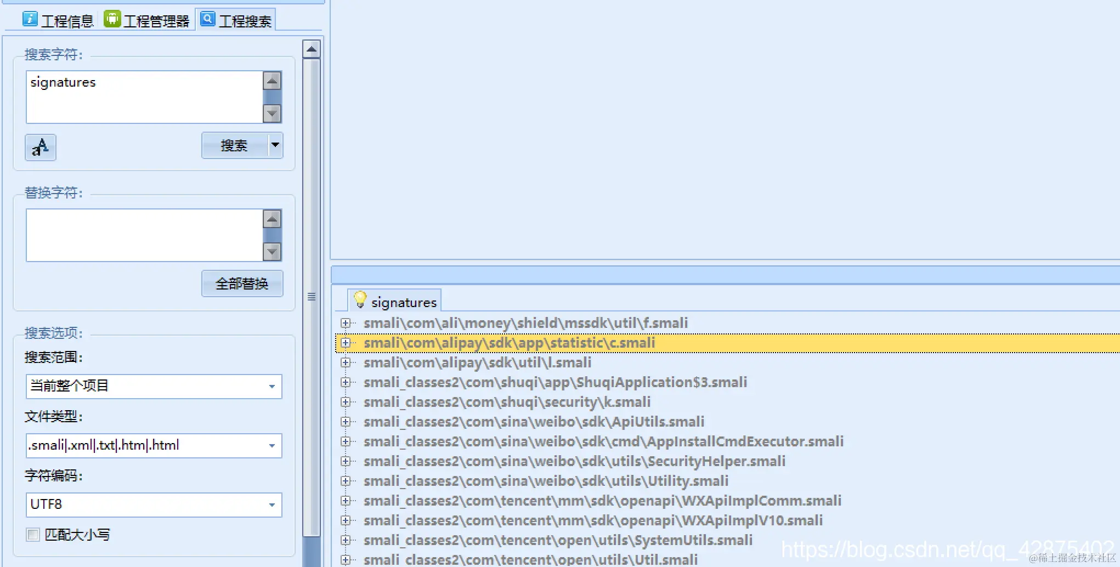Expand the SystemUtils.smali result
This screenshot has height=567, width=1120.
click(346, 540)
